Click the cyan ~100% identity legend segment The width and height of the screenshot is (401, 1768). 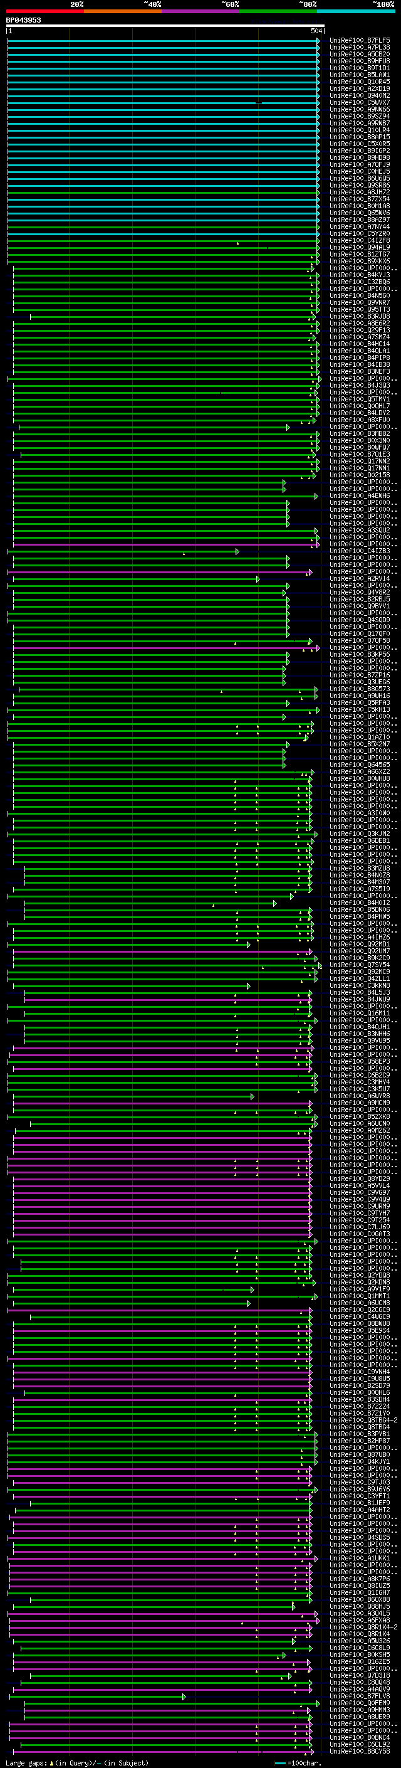[x=357, y=11]
